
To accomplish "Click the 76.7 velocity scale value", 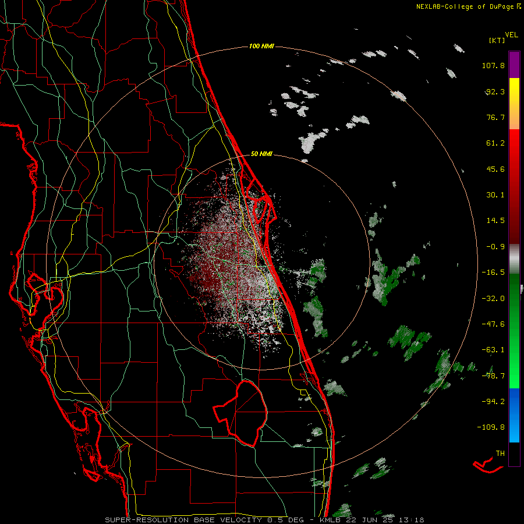I will (x=495, y=117).
